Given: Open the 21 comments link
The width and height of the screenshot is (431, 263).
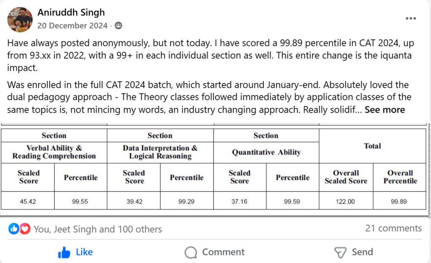Looking at the screenshot, I should coord(394,228).
